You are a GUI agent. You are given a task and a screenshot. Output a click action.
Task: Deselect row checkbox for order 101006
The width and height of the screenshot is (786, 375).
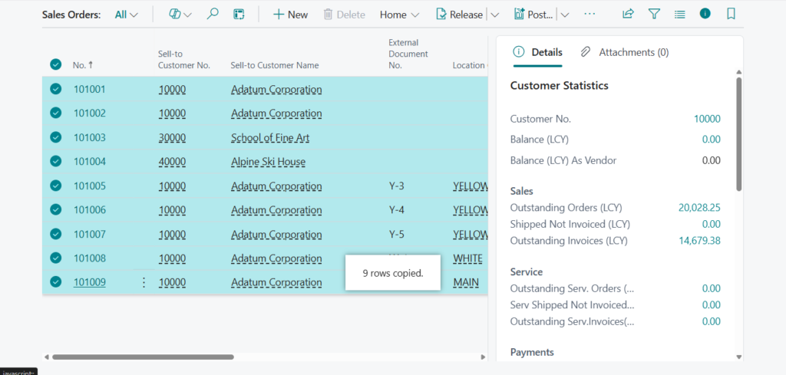55,210
